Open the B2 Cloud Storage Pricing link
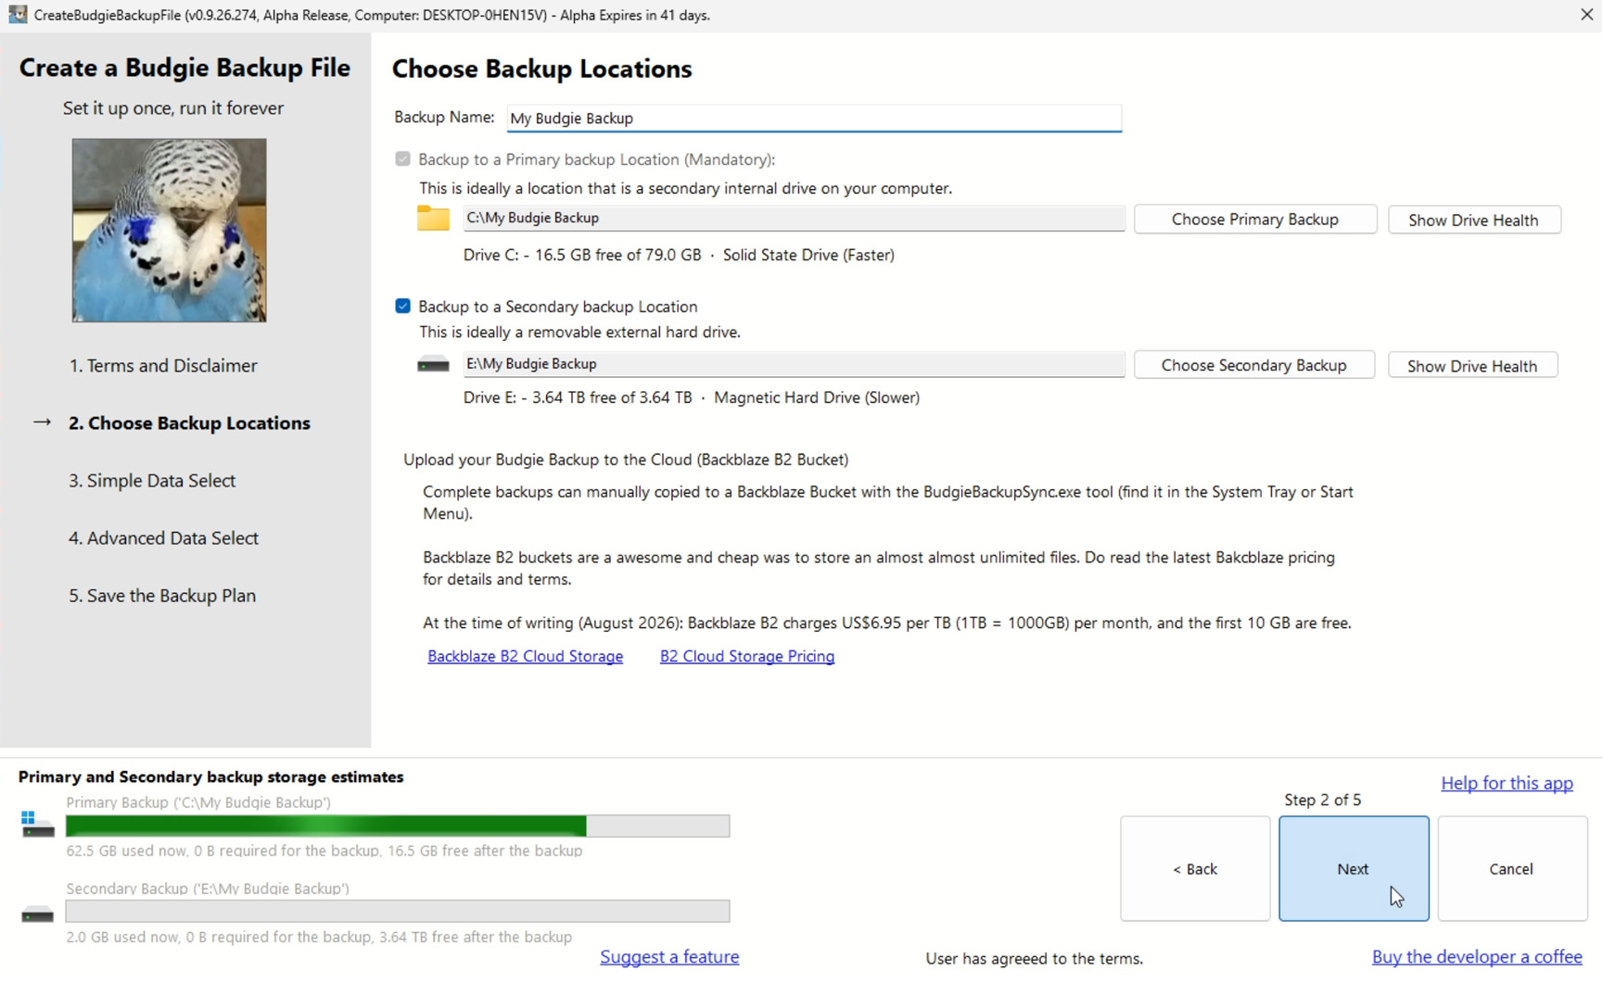The image size is (1603, 983). point(747,656)
